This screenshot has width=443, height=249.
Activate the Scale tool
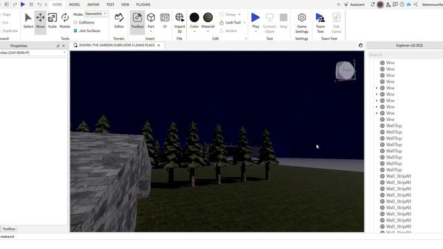point(53,21)
